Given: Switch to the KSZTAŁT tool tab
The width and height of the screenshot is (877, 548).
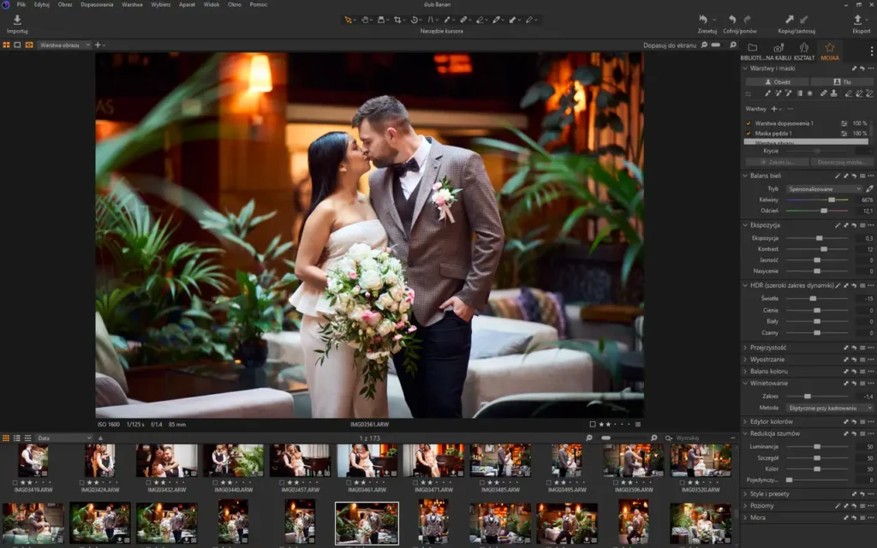Looking at the screenshot, I should [x=804, y=50].
